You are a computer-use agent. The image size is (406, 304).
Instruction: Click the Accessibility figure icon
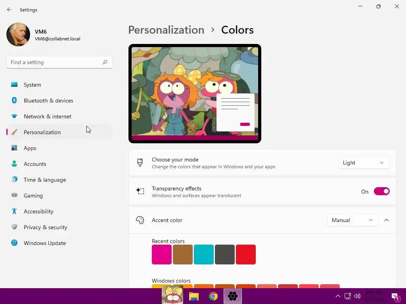[x=14, y=211]
